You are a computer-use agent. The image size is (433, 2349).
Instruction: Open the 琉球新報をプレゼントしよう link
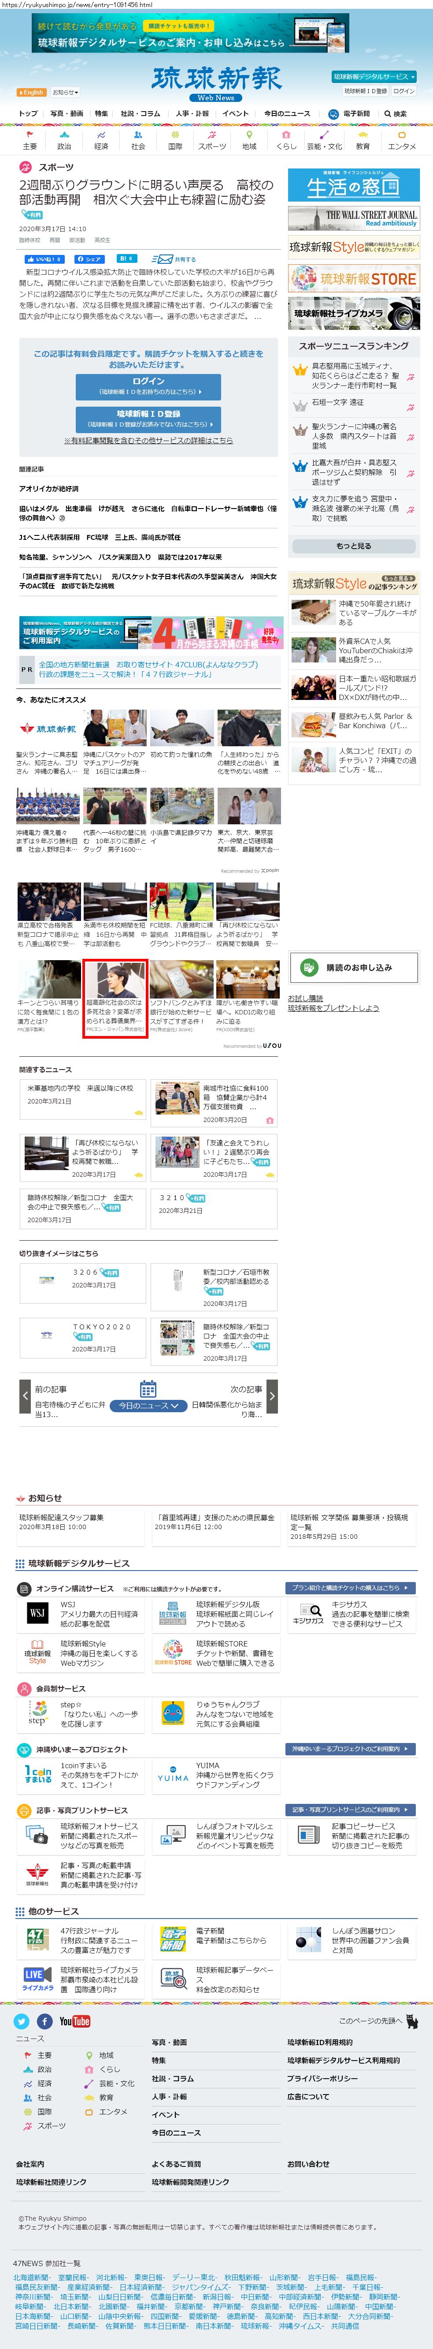point(333,1008)
